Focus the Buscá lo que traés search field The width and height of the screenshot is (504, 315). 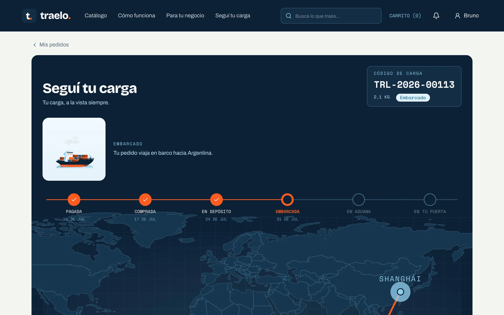click(331, 16)
